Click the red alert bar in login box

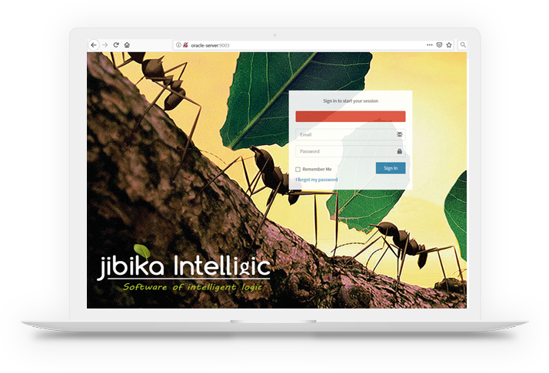click(351, 117)
